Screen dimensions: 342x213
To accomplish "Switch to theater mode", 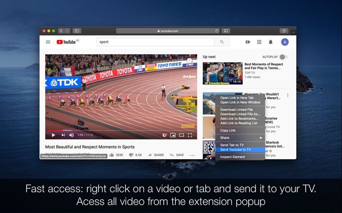I will tap(181, 135).
